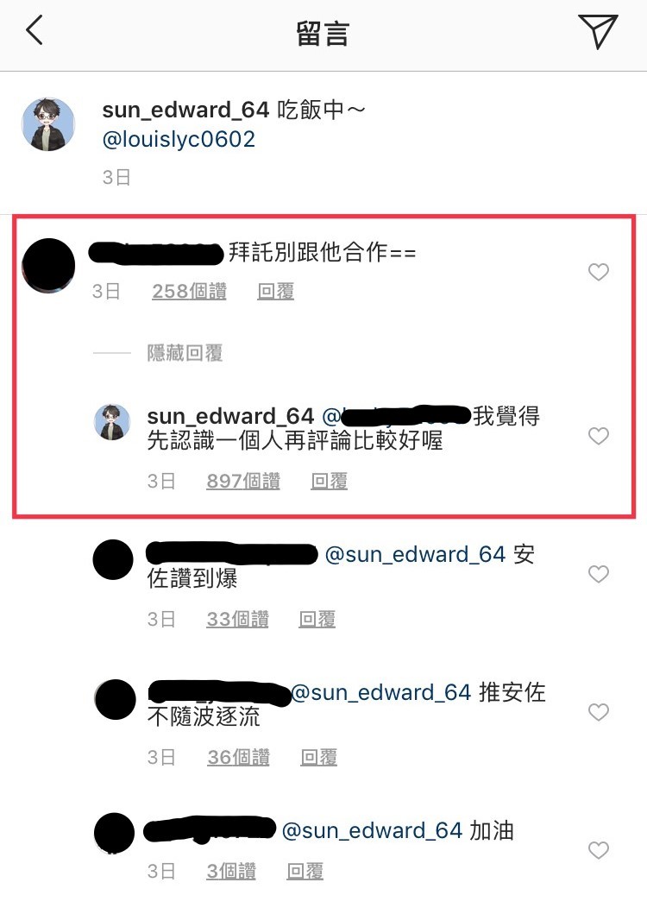Open sun_edward_64's avatar at post caption
Image resolution: width=647 pixels, height=914 pixels.
coord(48,124)
